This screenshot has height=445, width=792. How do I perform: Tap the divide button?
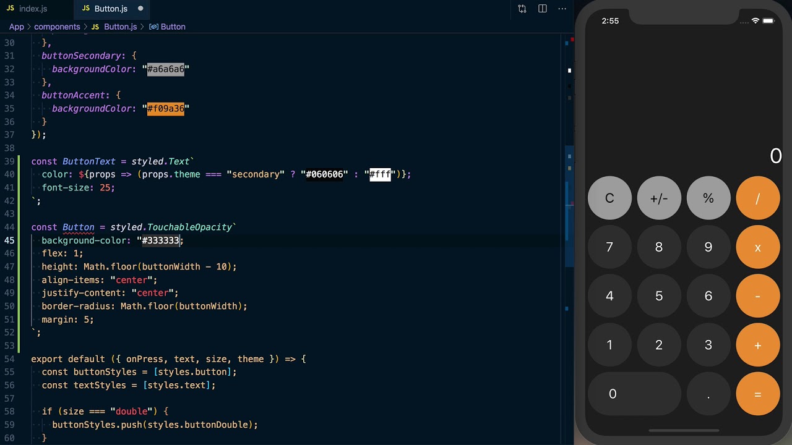point(758,198)
